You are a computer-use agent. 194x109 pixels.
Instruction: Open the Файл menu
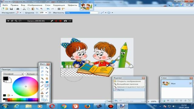coord(5,5)
